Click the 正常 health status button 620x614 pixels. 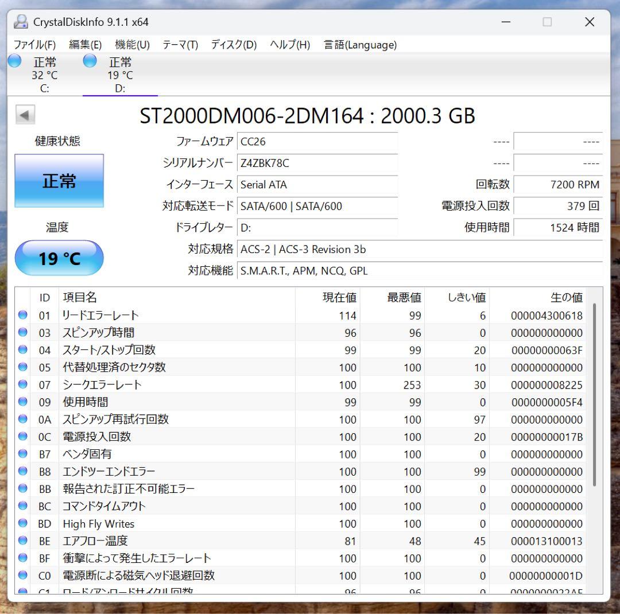59,181
